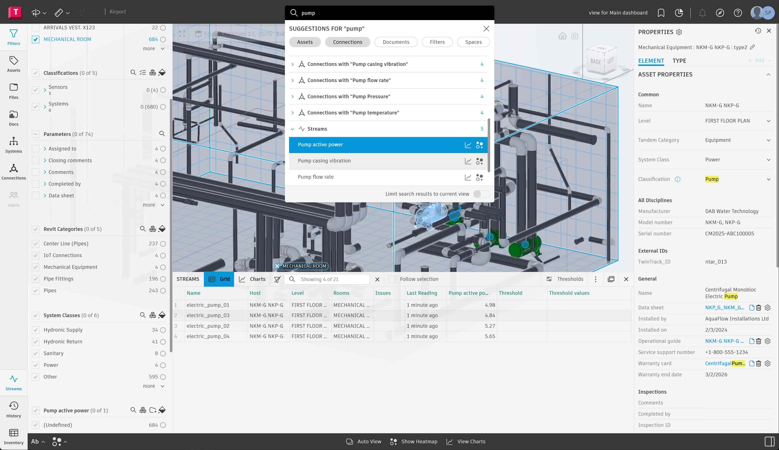The width and height of the screenshot is (779, 450).
Task: Open the Connections sidebar panel
Action: pyautogui.click(x=14, y=171)
